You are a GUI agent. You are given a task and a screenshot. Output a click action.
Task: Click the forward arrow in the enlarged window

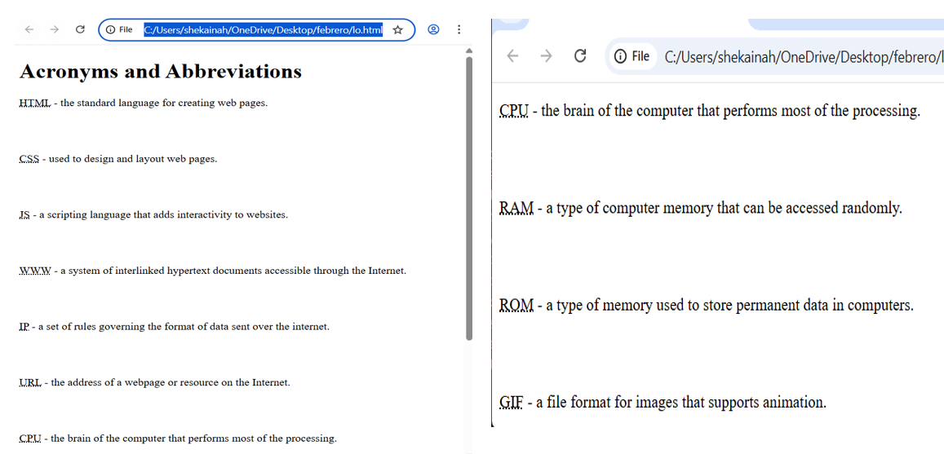[547, 56]
